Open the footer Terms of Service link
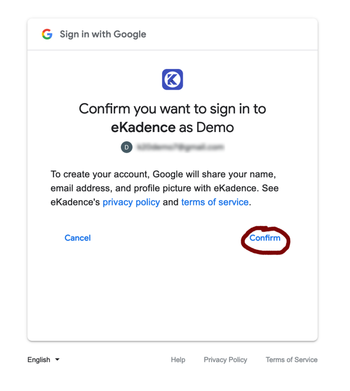The width and height of the screenshot is (350, 391). 292,360
